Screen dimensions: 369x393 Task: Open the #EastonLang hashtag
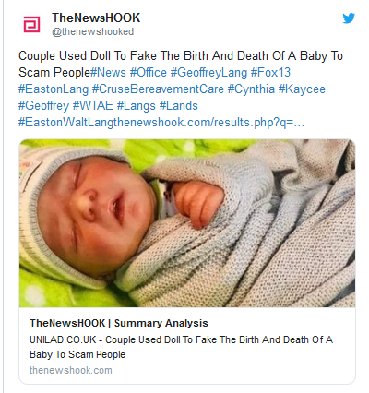coord(54,89)
